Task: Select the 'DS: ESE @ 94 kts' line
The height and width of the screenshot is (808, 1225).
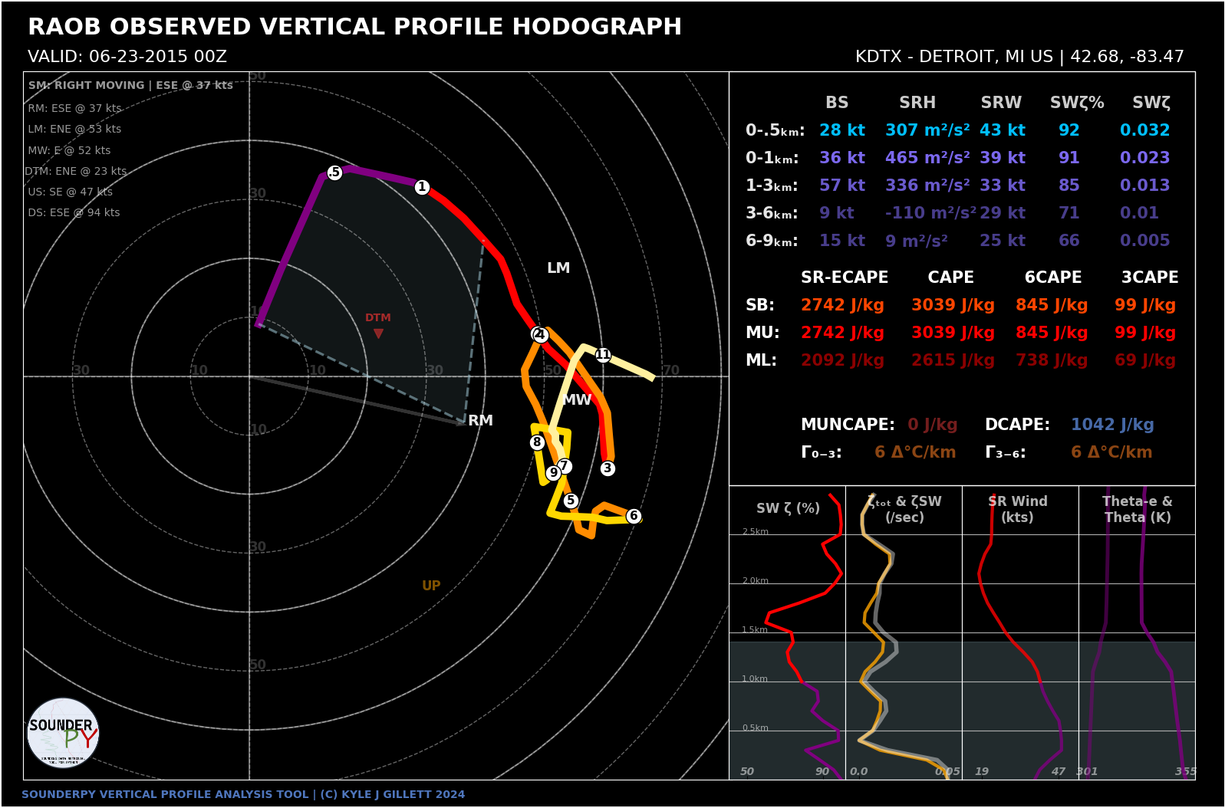Action: pos(74,212)
